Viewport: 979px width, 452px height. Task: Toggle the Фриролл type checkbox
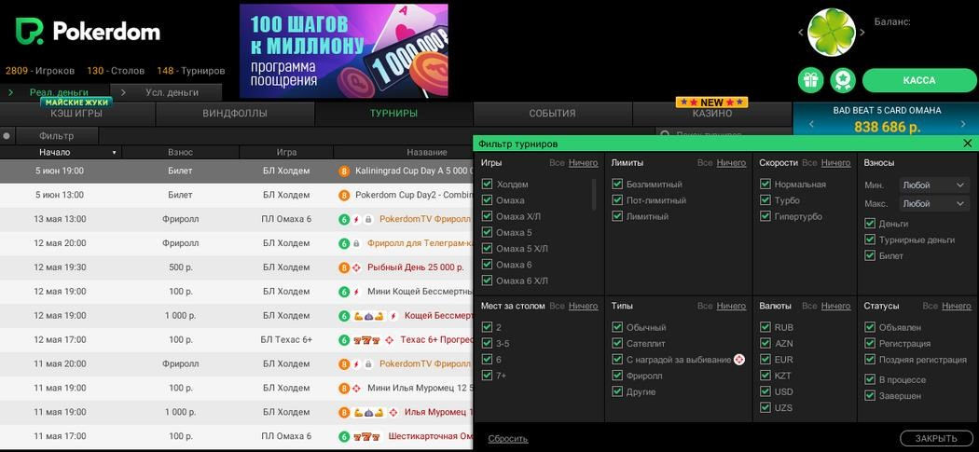click(x=617, y=376)
